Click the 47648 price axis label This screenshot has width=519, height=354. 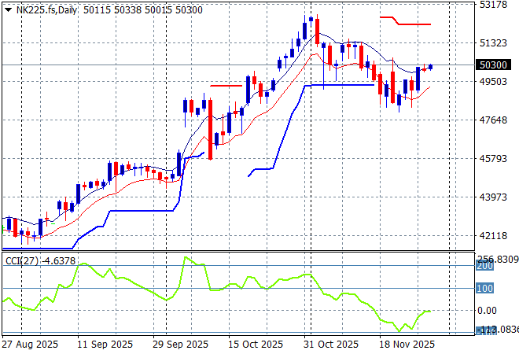[492, 120]
